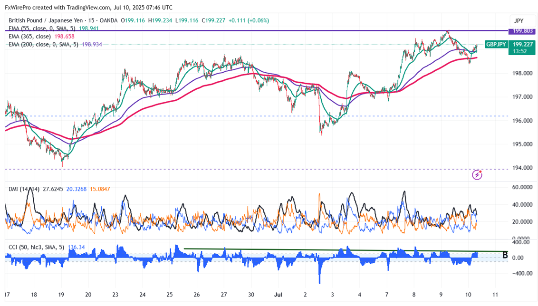Click the 15.0847 DMI value
This screenshot has height=306, width=538.
(100, 189)
